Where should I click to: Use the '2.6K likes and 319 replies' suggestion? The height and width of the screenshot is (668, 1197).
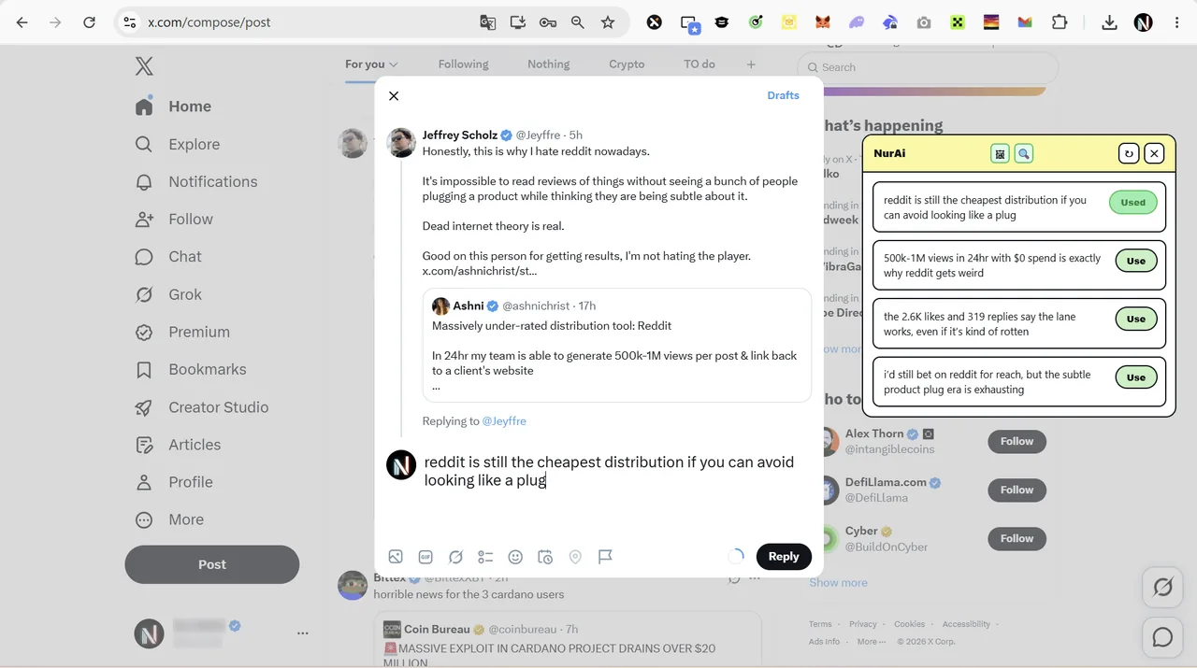click(x=1136, y=319)
